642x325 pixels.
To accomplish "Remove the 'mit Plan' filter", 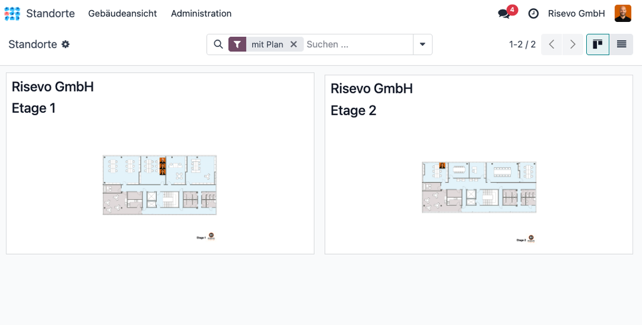I will pos(293,44).
